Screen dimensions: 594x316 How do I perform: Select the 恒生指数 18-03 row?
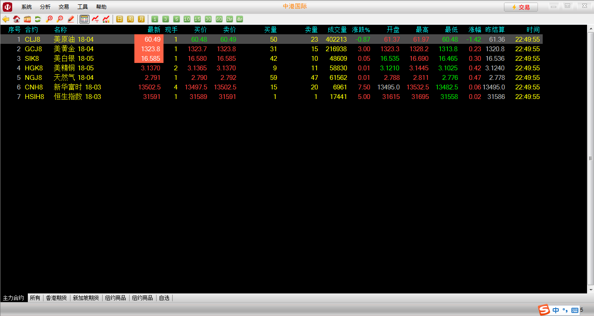tap(271, 96)
